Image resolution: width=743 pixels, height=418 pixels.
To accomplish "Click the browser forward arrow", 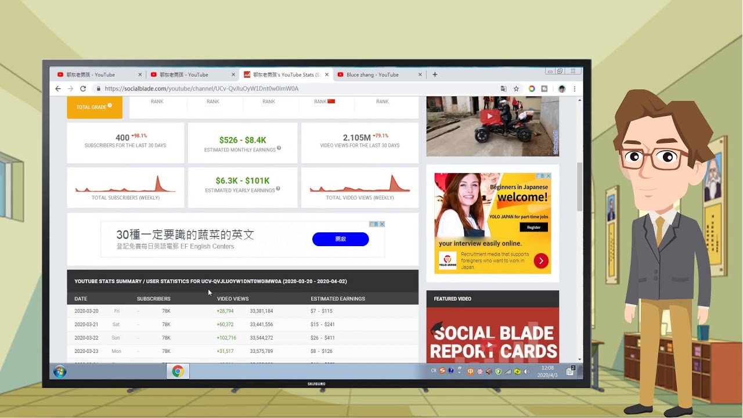I will [x=70, y=89].
